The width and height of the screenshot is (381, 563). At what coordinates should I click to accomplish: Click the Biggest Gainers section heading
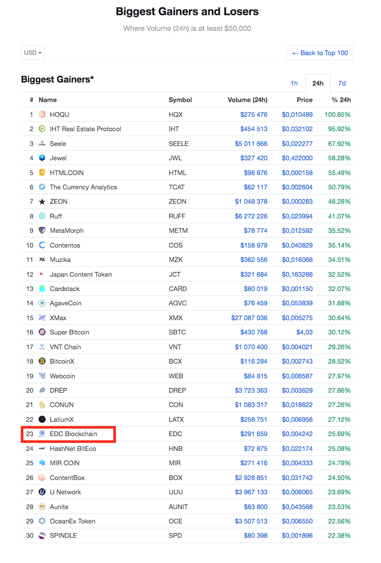(57, 79)
